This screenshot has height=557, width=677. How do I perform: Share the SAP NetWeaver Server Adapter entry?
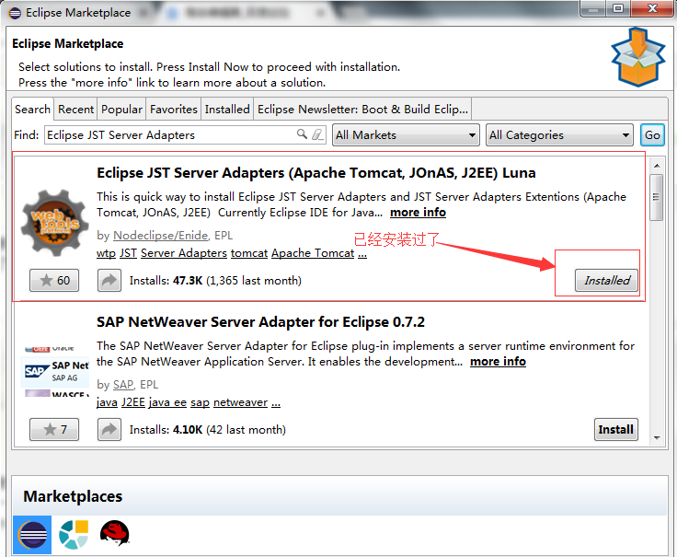pyautogui.click(x=109, y=430)
